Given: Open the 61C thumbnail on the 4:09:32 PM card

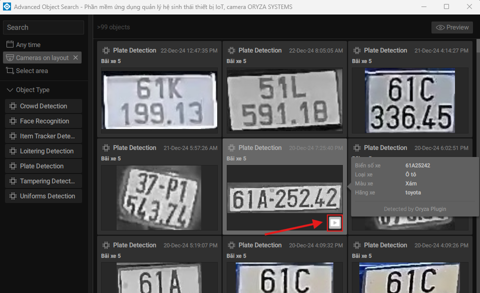Looking at the screenshot, I should pyautogui.click(x=285, y=277).
